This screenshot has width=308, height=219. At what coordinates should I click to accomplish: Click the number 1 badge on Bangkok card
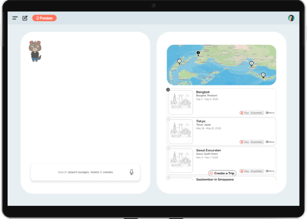(168, 90)
